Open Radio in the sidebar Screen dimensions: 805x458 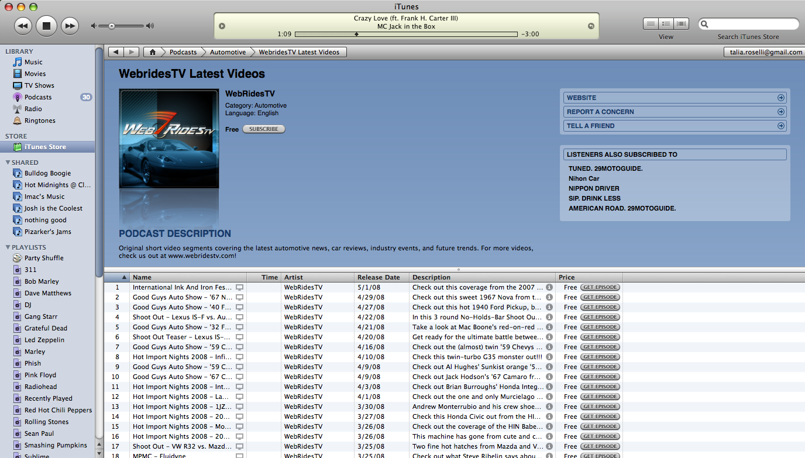33,109
